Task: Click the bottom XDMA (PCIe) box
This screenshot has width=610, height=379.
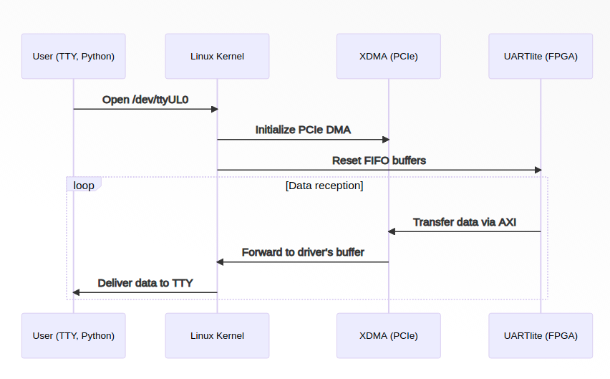Action: pyautogui.click(x=389, y=335)
